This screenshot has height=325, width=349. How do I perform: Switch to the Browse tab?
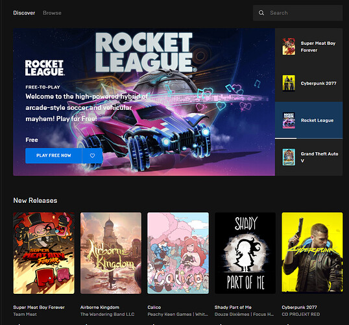[52, 13]
